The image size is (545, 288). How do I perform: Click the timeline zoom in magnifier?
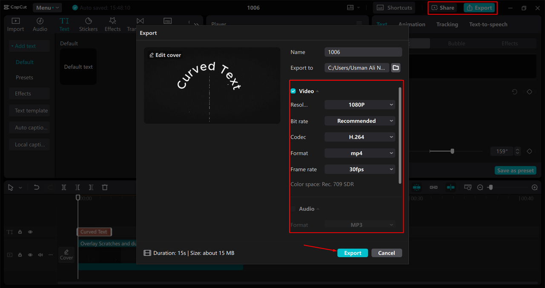535,187
